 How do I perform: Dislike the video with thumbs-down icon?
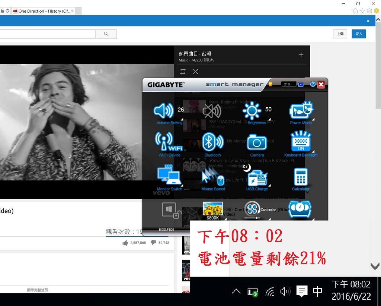(153, 243)
